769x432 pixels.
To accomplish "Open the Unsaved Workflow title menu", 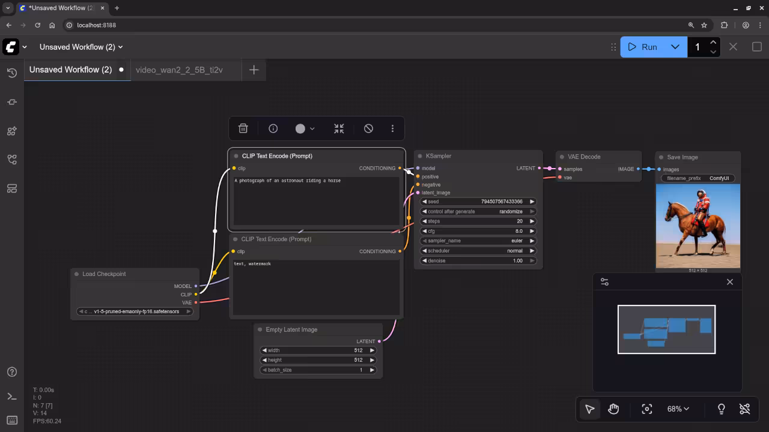I will pyautogui.click(x=81, y=47).
